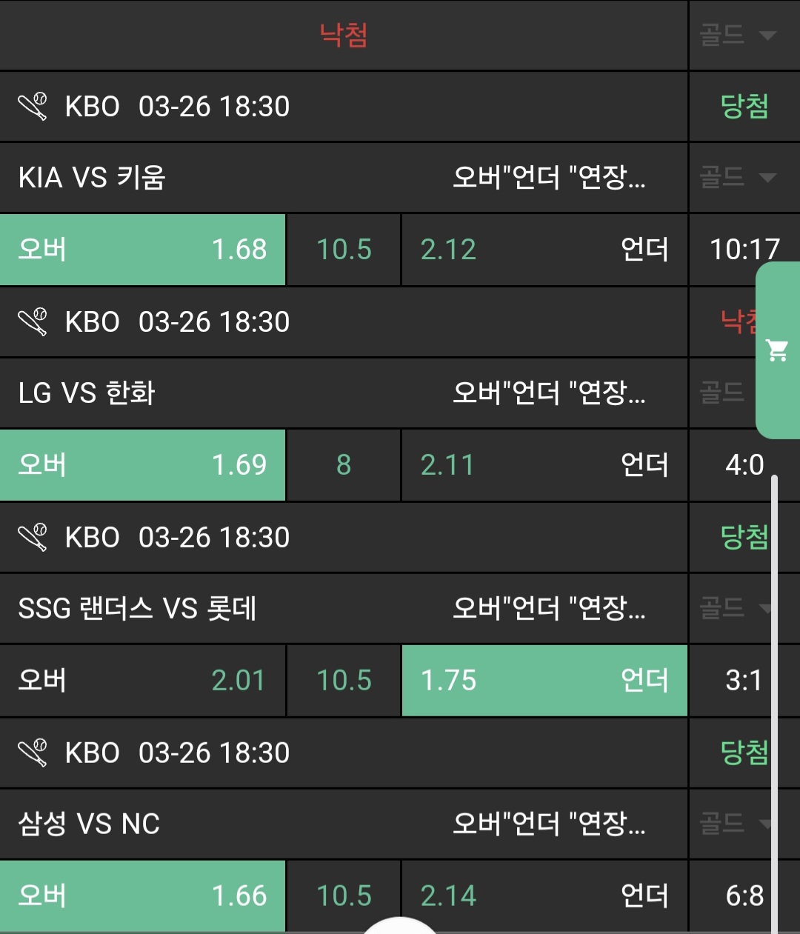Click baseball icon above SSG 랜더스 VS 롯데
The height and width of the screenshot is (934, 800).
[33, 538]
